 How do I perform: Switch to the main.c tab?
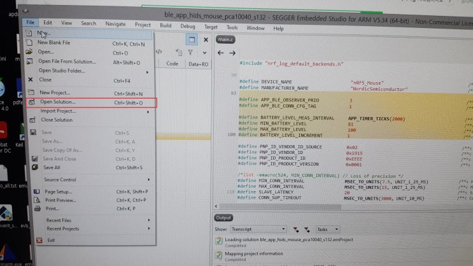coord(225,39)
